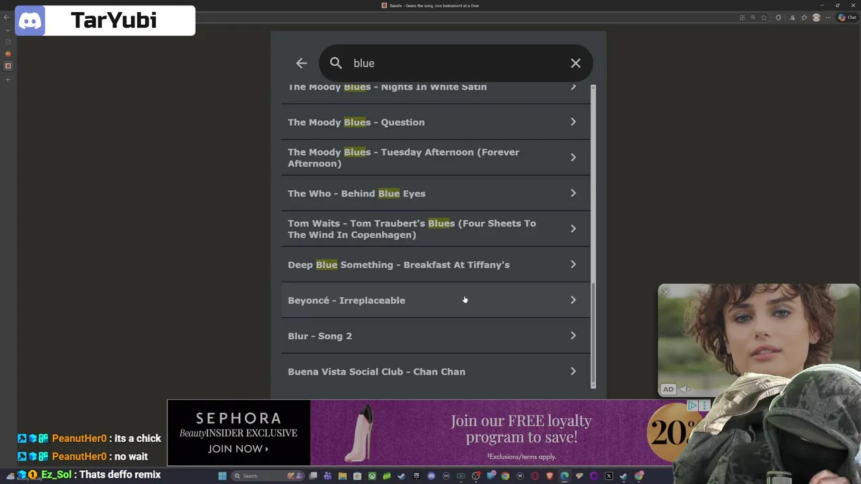Switch to the Bandle vertical tab
This screenshot has width=861, height=484.
(7, 66)
